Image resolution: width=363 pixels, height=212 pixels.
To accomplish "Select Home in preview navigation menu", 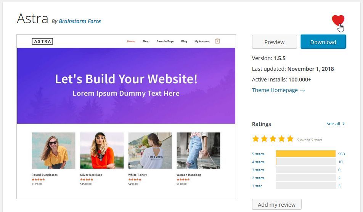I will 131,41.
